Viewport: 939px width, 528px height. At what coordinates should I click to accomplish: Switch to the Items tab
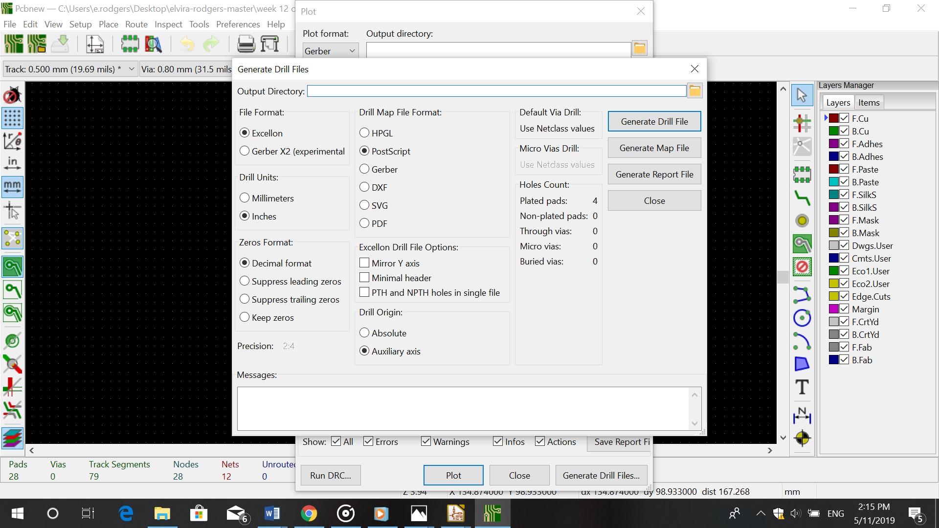[x=869, y=103]
